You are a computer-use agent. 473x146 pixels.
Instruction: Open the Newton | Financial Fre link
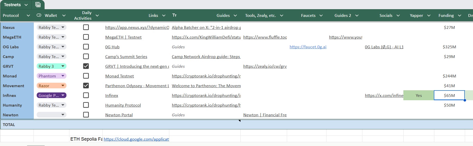tap(265, 115)
